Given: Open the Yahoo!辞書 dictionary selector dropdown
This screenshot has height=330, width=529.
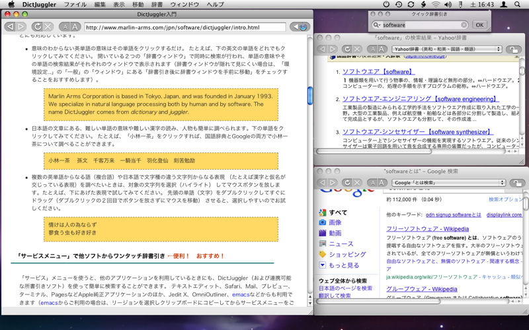Looking at the screenshot, I should click(447, 49).
